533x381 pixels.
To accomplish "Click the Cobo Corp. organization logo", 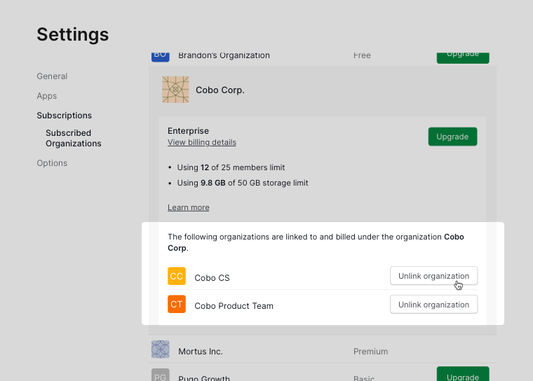I will (175, 90).
